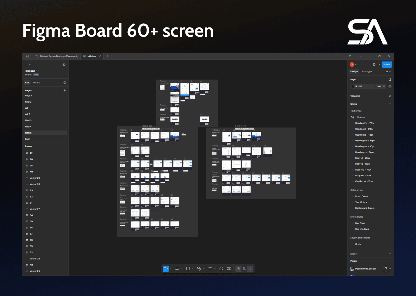The image size is (416, 296).
Task: Open the Actions resources tool
Action: coord(229,269)
